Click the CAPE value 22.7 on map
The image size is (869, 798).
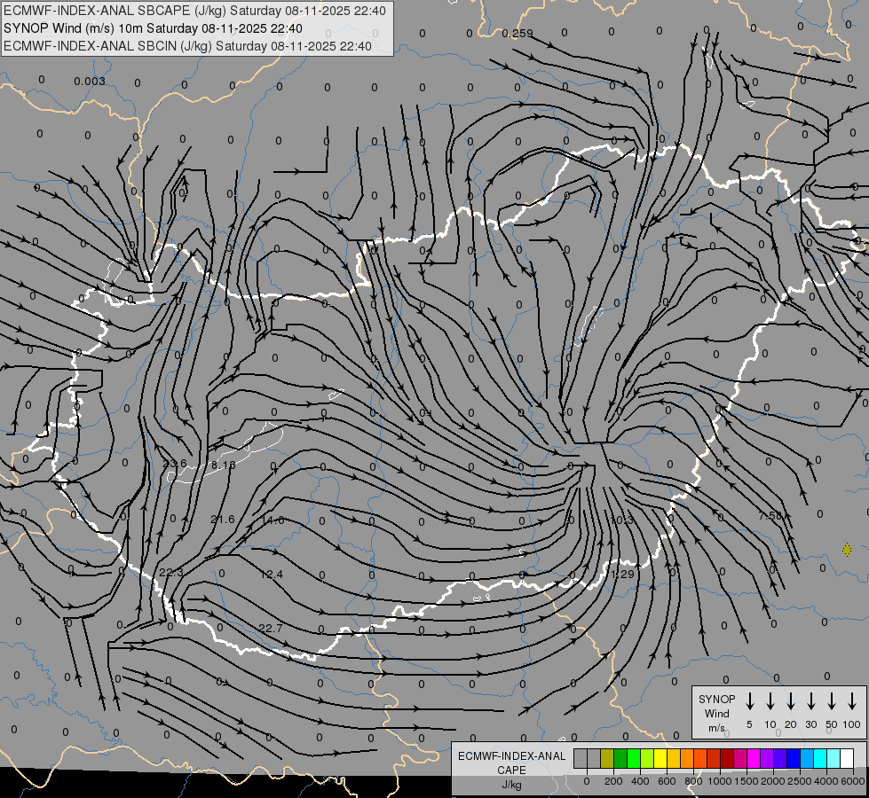pos(271,628)
